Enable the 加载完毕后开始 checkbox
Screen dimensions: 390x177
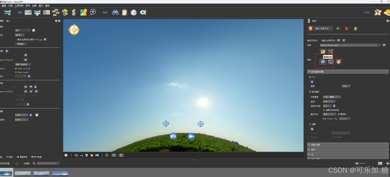pos(324,110)
